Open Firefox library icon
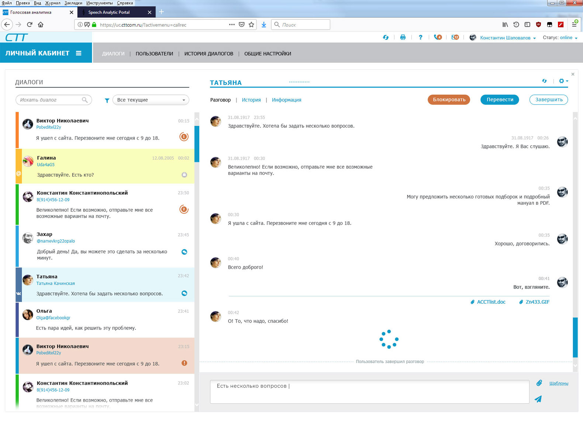This screenshot has height=421, width=583. pos(505,25)
